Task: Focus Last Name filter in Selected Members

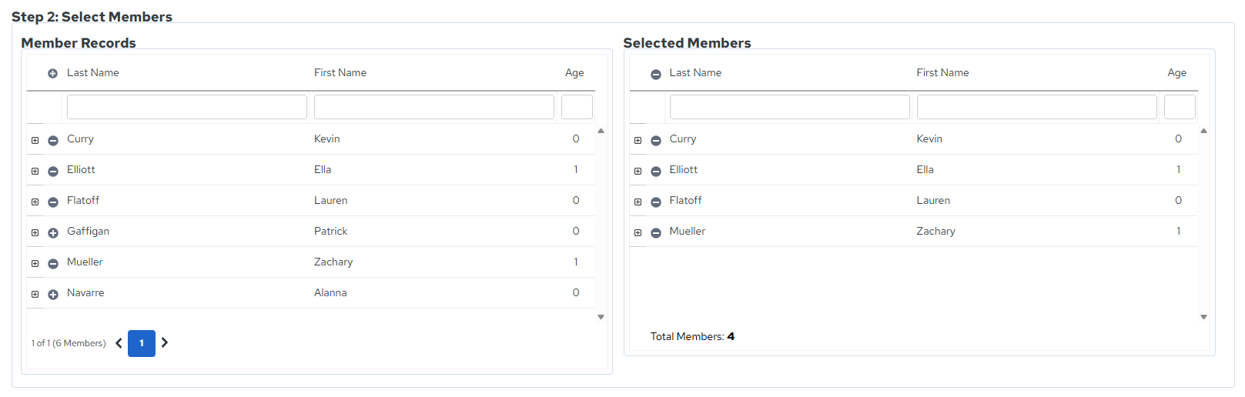Action: tap(790, 107)
